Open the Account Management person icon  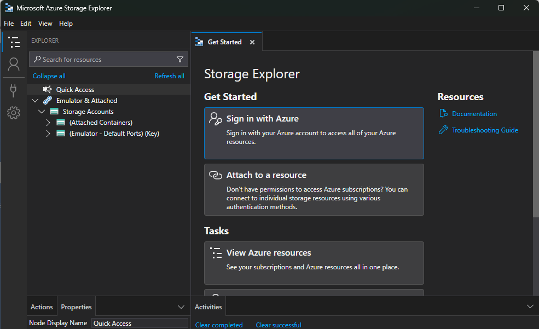click(x=14, y=64)
